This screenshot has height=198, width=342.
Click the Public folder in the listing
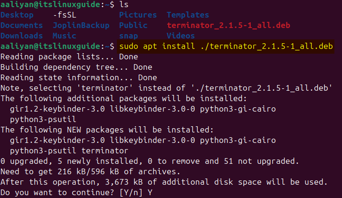pos(133,25)
